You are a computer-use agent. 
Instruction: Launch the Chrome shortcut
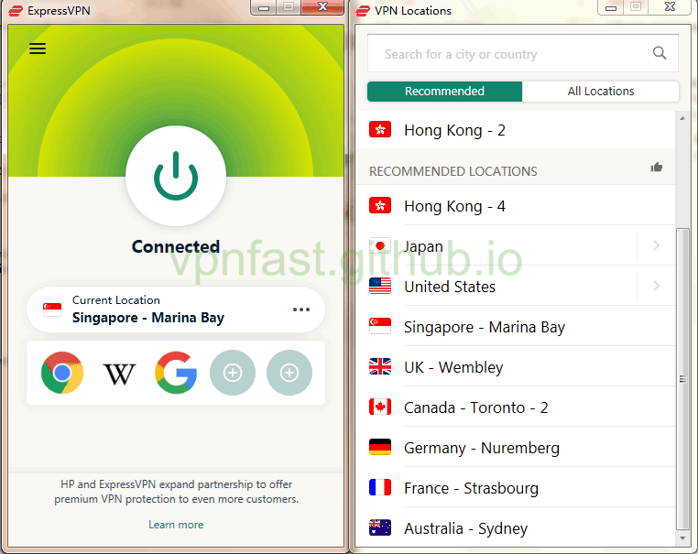click(x=62, y=373)
